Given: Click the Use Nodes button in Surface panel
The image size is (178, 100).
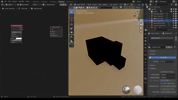Looking at the screenshot, I should click(x=162, y=57).
